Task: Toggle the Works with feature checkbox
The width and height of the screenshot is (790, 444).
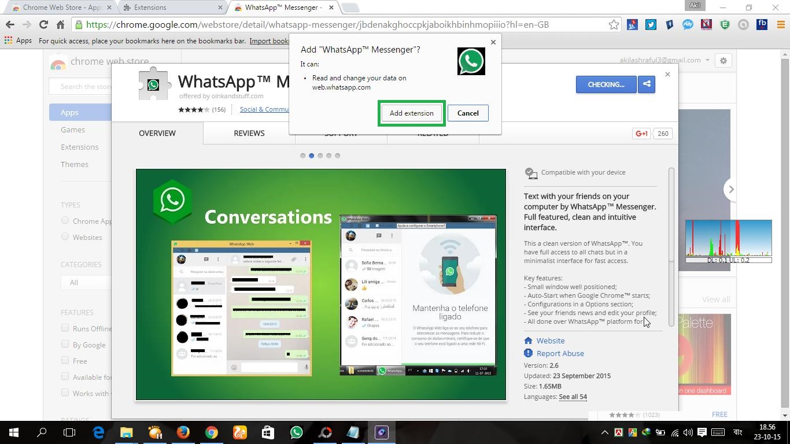Action: [x=65, y=393]
